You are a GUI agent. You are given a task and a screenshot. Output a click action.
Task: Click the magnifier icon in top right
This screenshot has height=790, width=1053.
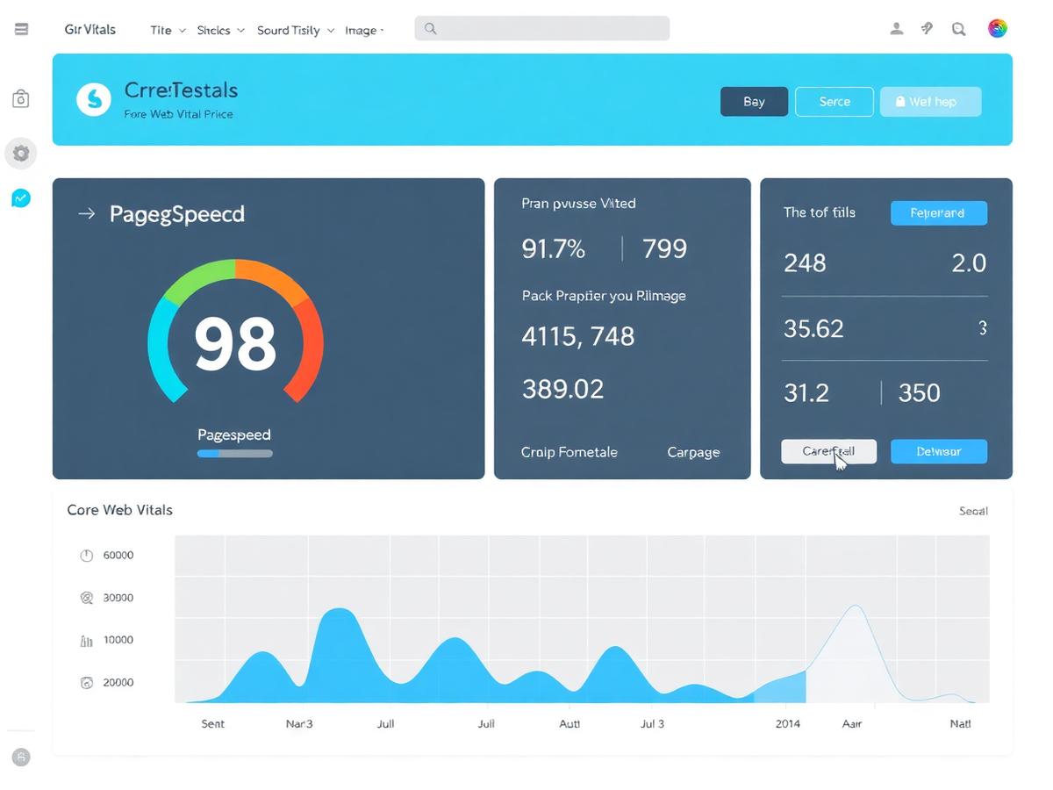pos(959,29)
